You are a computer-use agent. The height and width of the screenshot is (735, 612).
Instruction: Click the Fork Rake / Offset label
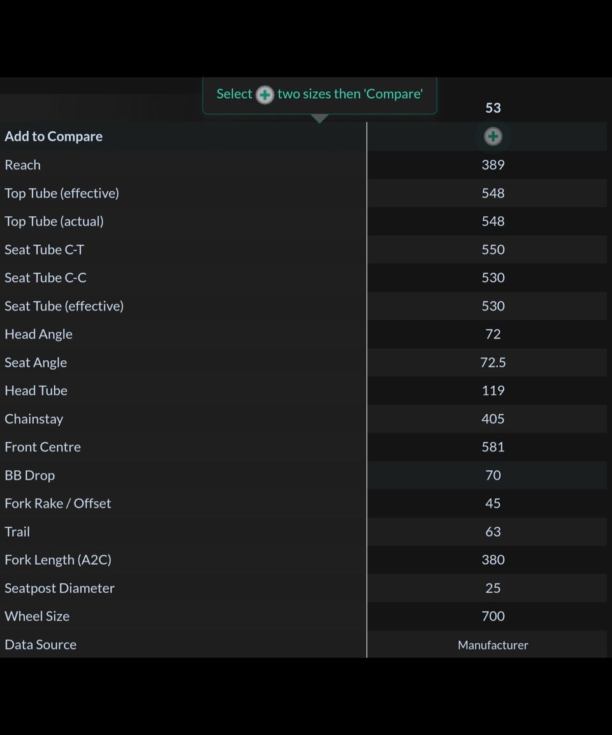58,503
